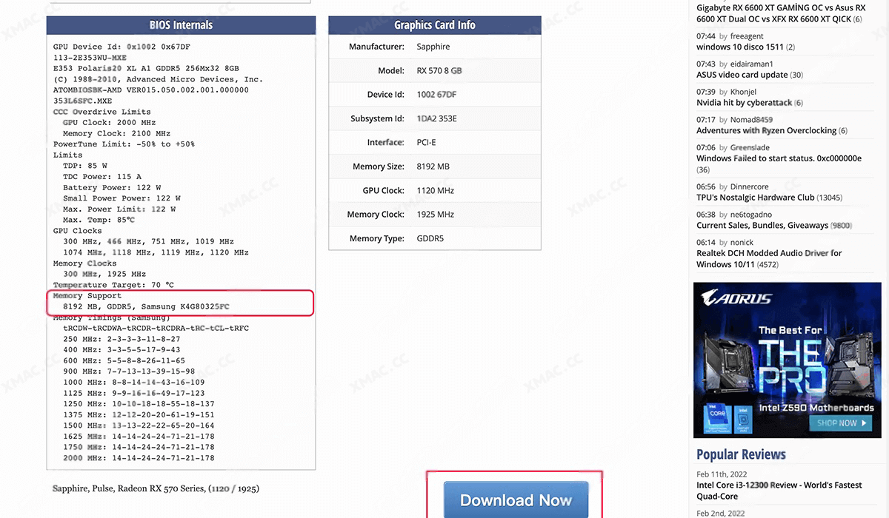Image resolution: width=889 pixels, height=518 pixels.
Task: Read the Intel Core i3-12300 Review article
Action: click(779, 485)
